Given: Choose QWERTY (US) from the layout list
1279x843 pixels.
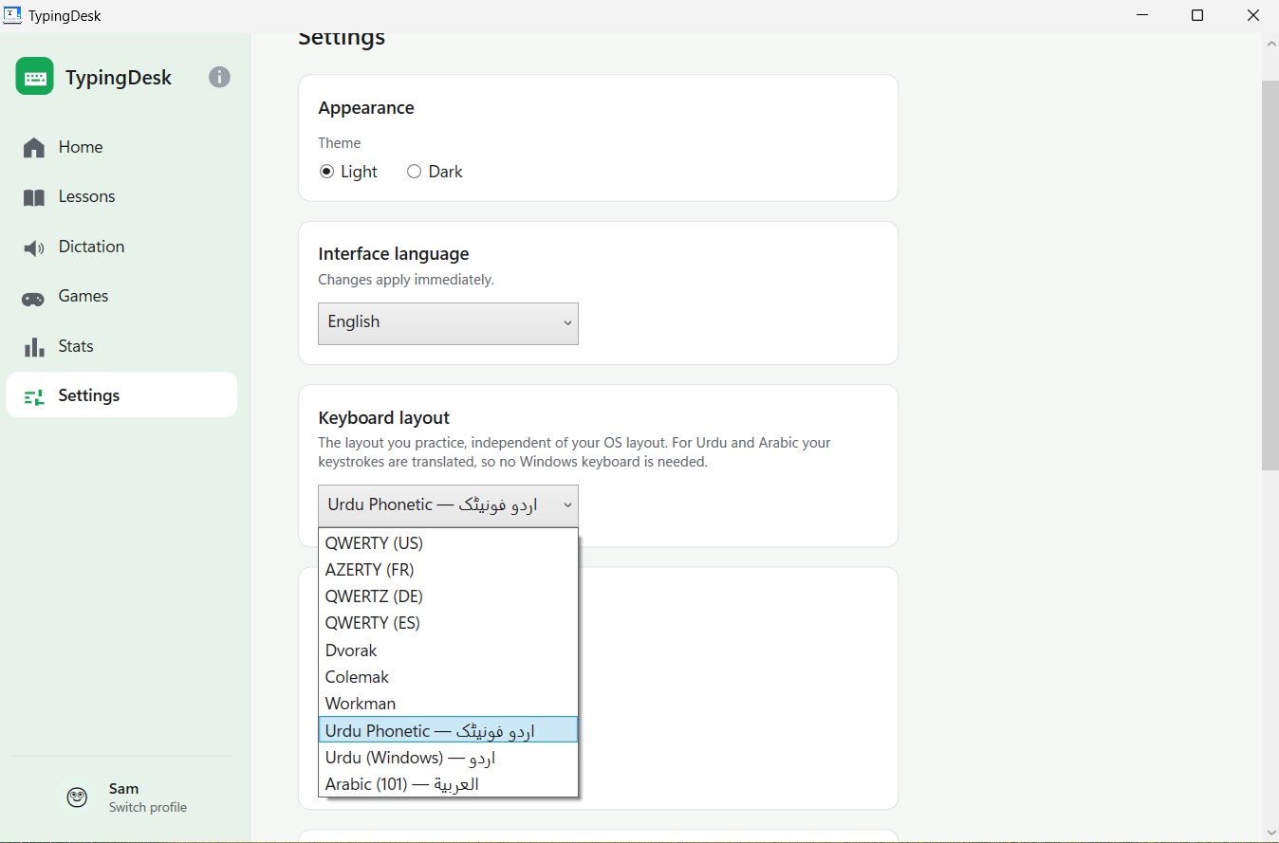Looking at the screenshot, I should pyautogui.click(x=448, y=543).
